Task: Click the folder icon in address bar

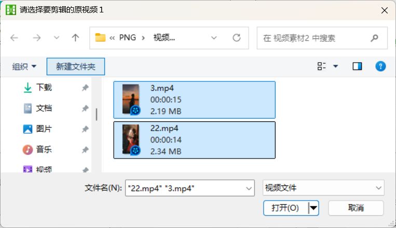Action: point(100,38)
